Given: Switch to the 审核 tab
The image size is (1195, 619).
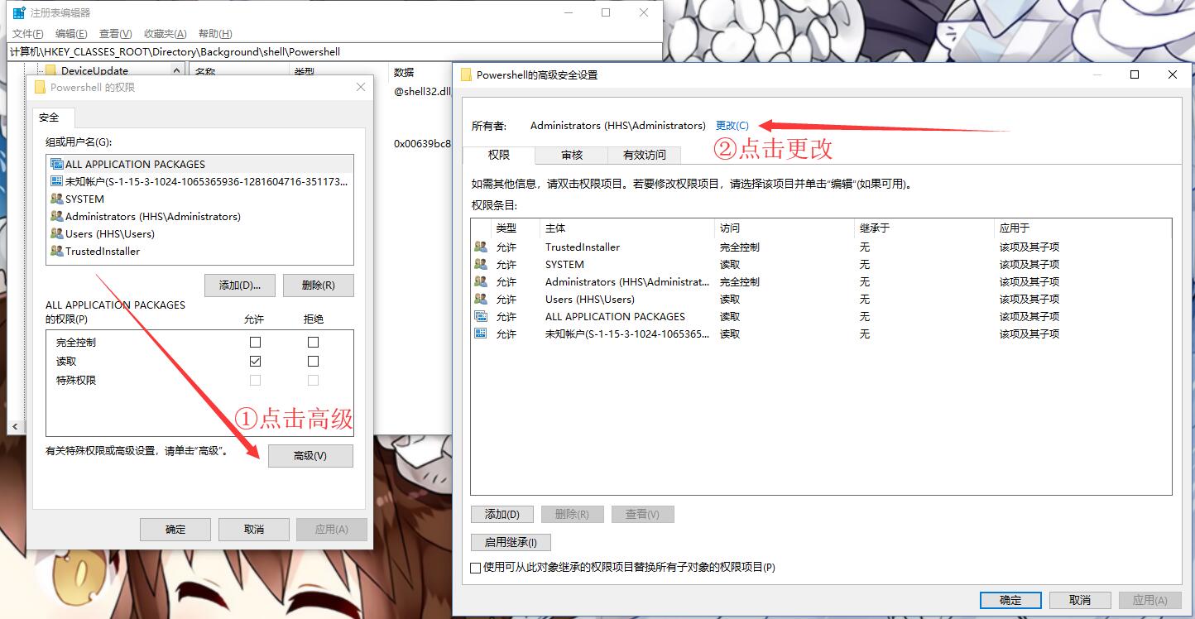Looking at the screenshot, I should tap(572, 155).
